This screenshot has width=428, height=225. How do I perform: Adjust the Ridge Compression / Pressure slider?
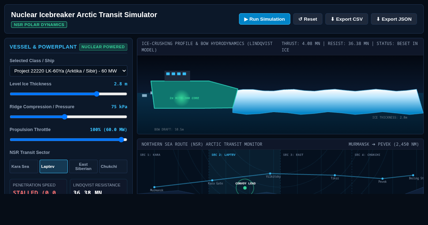68,117
